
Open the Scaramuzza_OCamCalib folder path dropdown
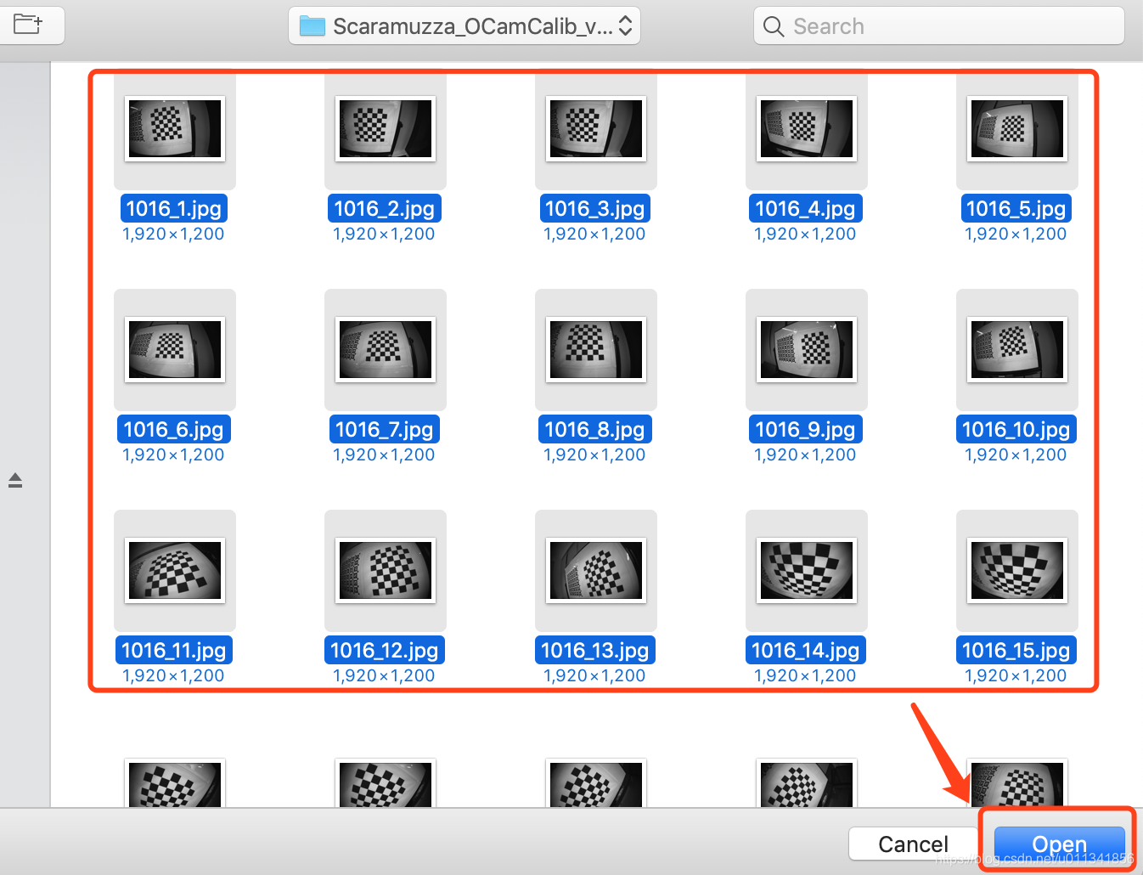click(465, 25)
